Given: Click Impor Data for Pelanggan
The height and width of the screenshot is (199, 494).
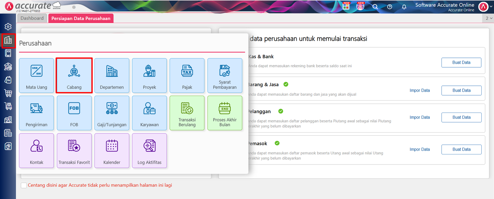Looking at the screenshot, I should coord(420,117).
